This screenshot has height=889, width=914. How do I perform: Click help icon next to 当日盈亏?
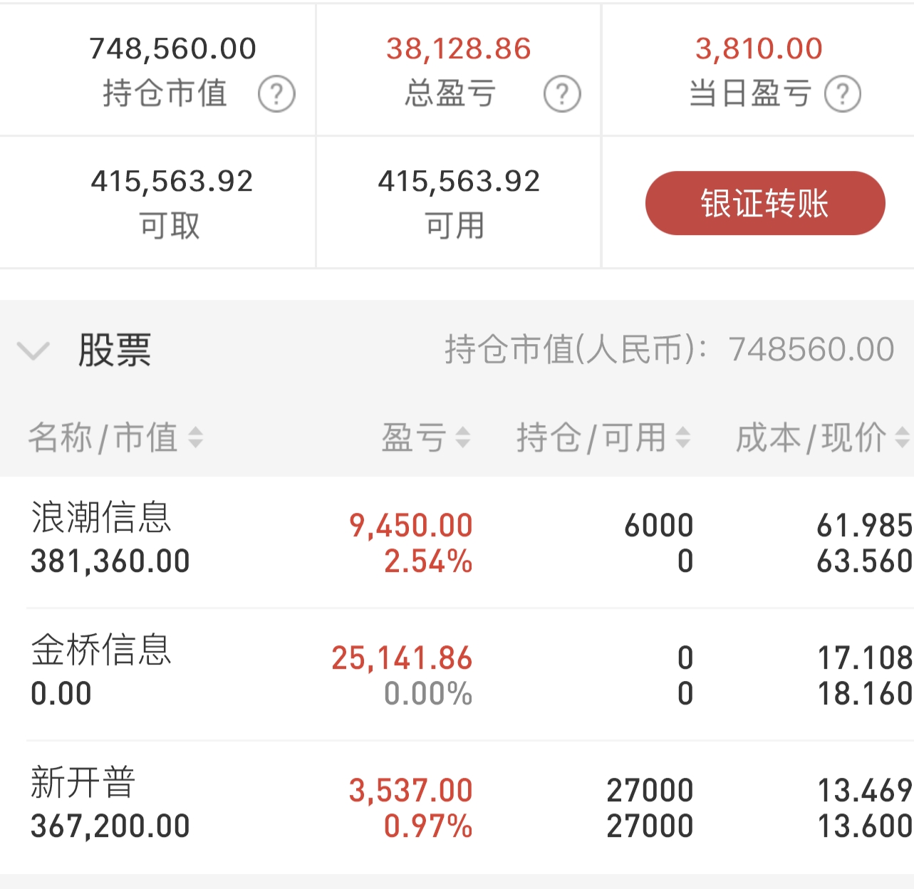843,94
